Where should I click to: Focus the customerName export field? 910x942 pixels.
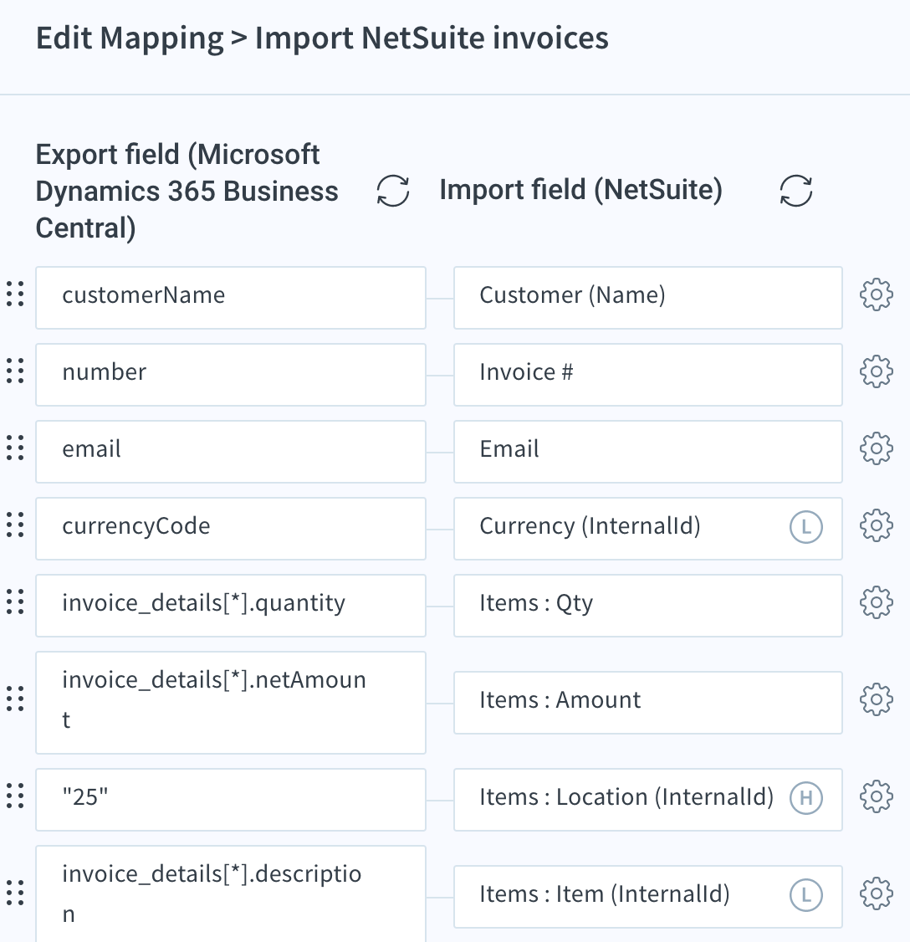coord(231,298)
